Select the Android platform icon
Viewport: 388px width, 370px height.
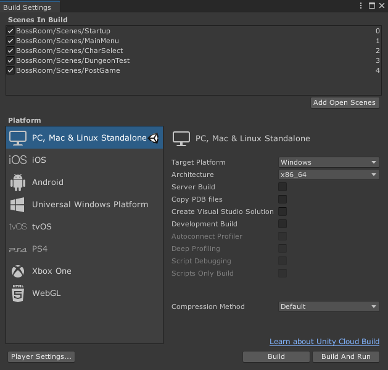[18, 183]
